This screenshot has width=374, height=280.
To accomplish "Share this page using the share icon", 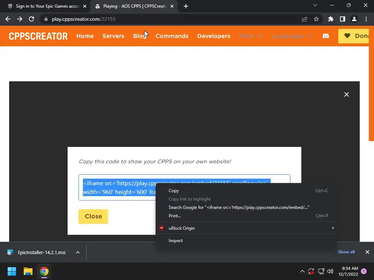I will pos(305,19).
